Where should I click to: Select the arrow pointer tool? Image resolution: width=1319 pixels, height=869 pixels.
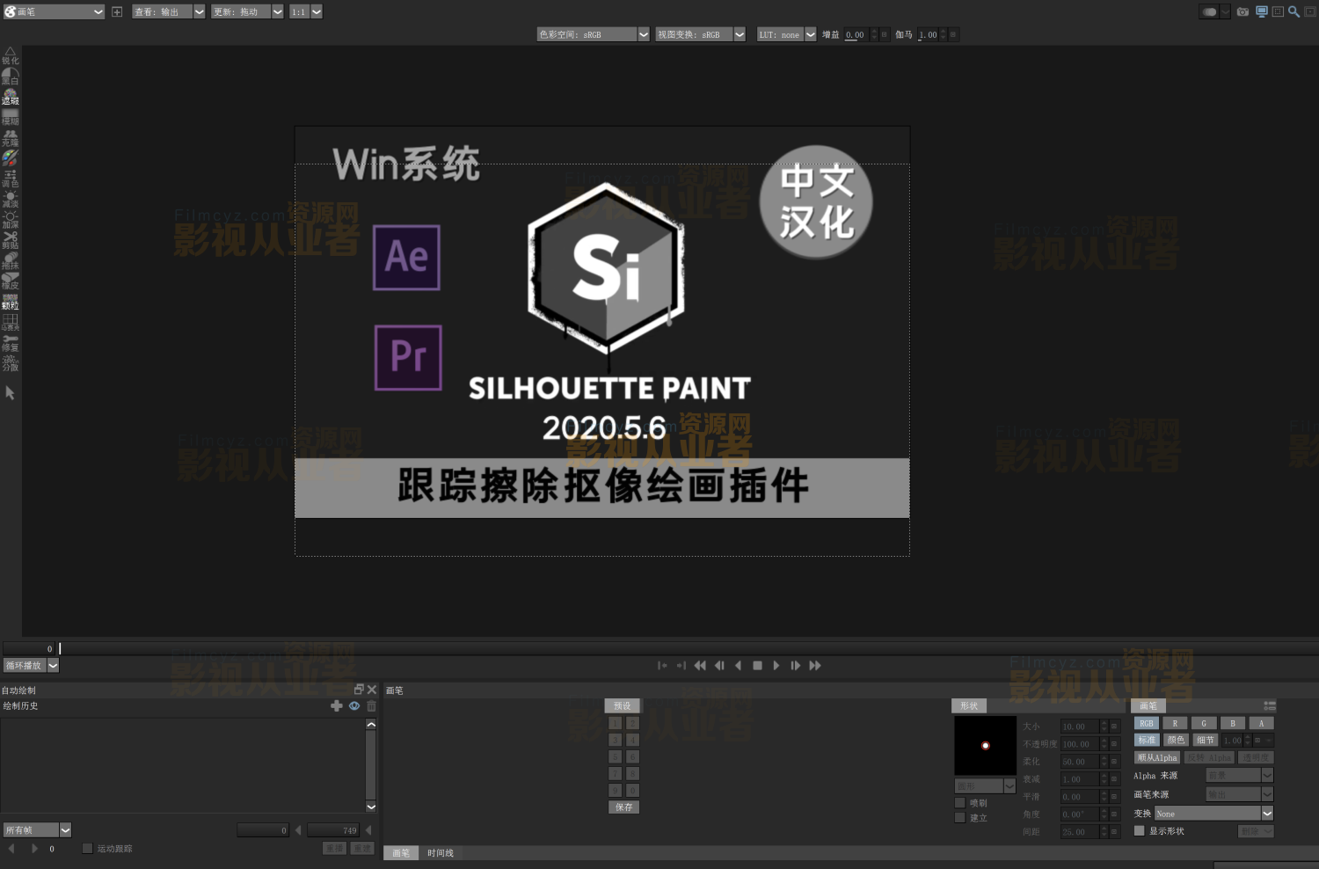(x=10, y=392)
